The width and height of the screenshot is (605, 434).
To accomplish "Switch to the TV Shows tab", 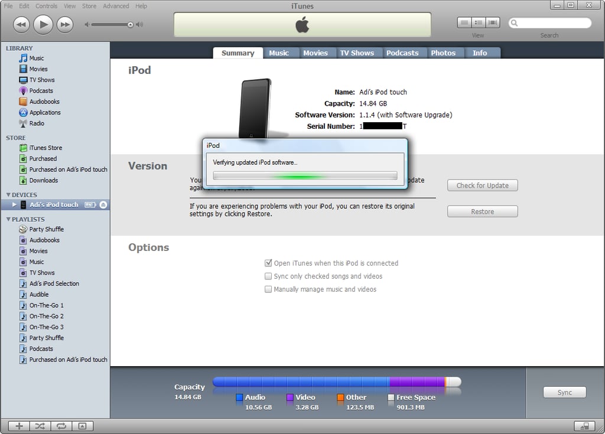I will tap(357, 53).
